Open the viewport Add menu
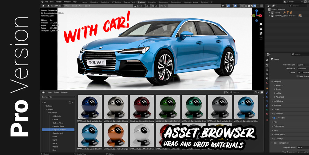Screen dimensions: 309x155 coord(81,6)
